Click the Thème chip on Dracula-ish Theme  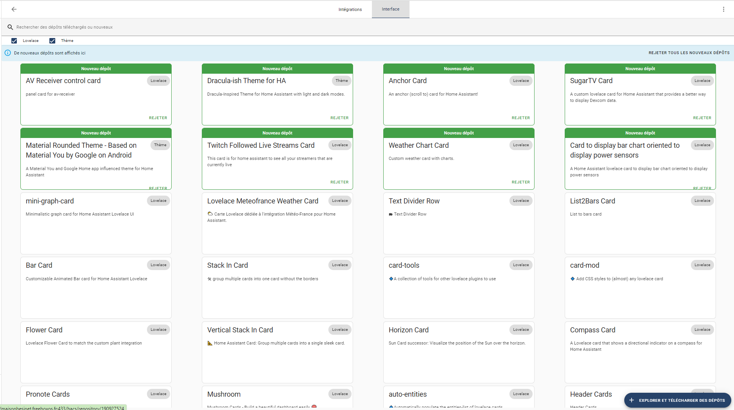[x=342, y=81]
